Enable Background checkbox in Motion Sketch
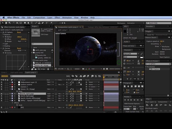Viewport: 172px width, 129px height. (x=161, y=49)
